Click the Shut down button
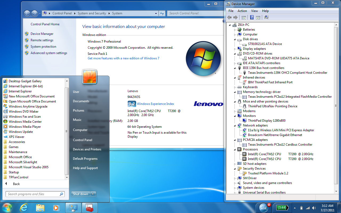This screenshot has height=213, width=341. click(x=80, y=194)
